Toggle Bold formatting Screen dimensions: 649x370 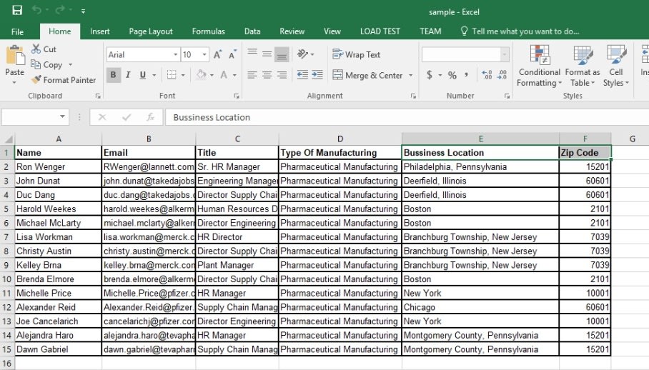tap(114, 75)
